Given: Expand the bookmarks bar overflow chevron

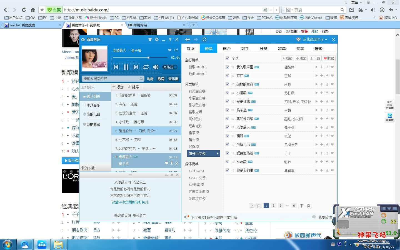Looking at the screenshot, I should point(374,17).
